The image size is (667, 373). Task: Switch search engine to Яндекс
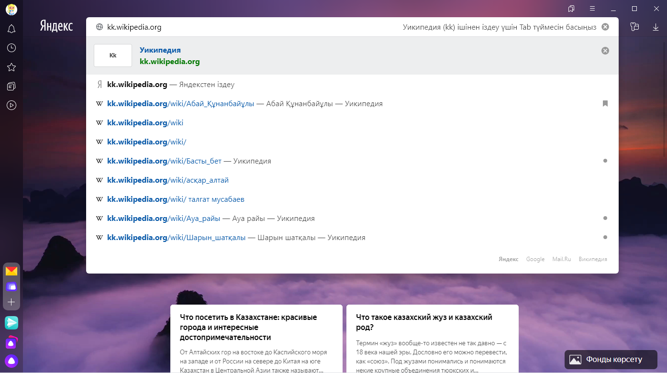(x=508, y=259)
